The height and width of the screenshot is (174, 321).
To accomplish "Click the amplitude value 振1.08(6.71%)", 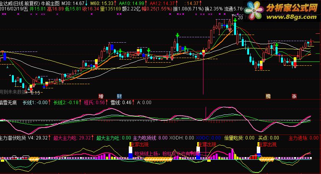I will (x=188, y=9).
